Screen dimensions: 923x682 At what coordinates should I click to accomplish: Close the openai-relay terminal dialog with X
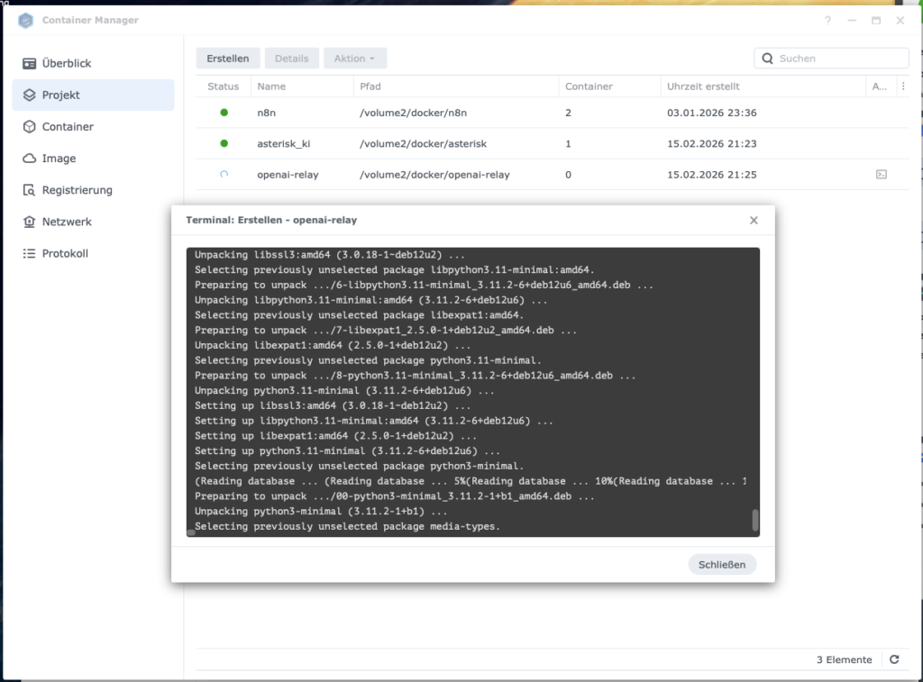tap(754, 220)
